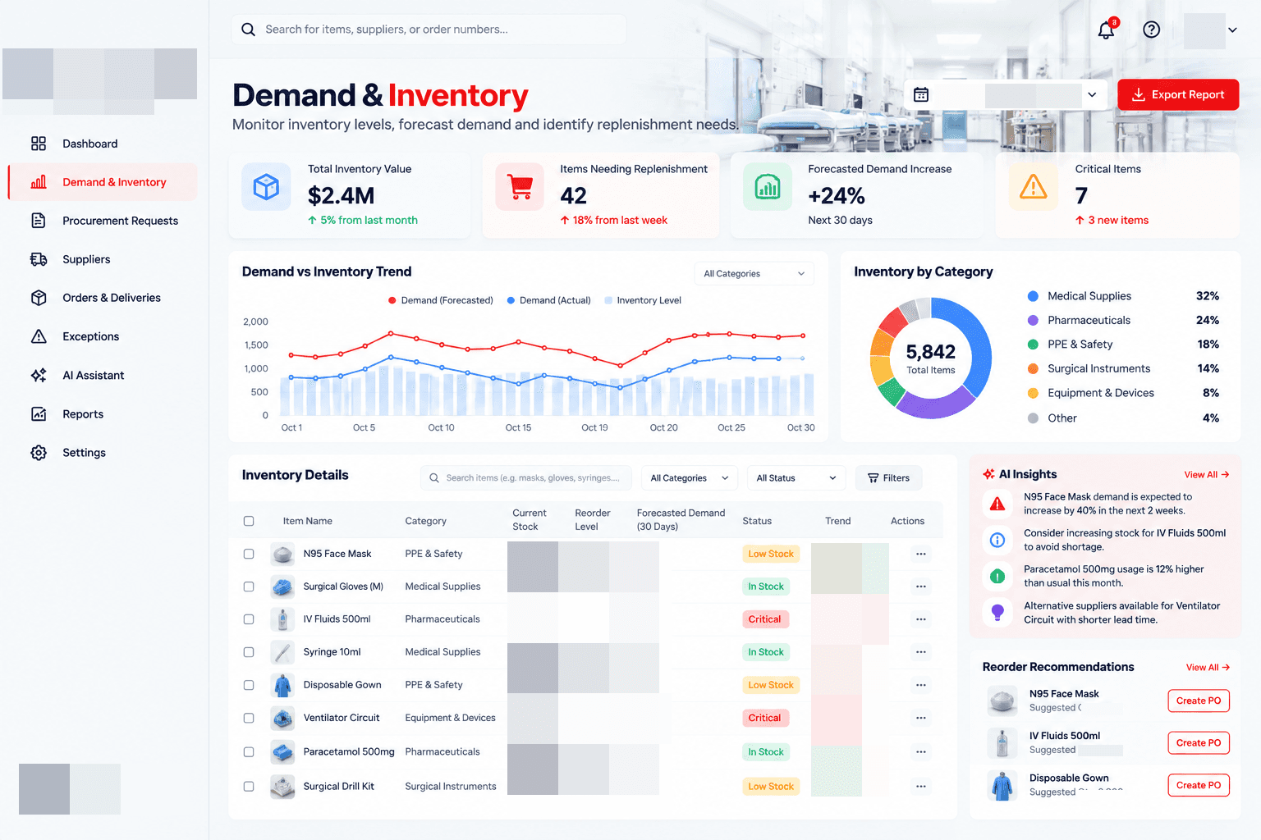Open the notifications bell
The width and height of the screenshot is (1261, 840).
coord(1106,30)
